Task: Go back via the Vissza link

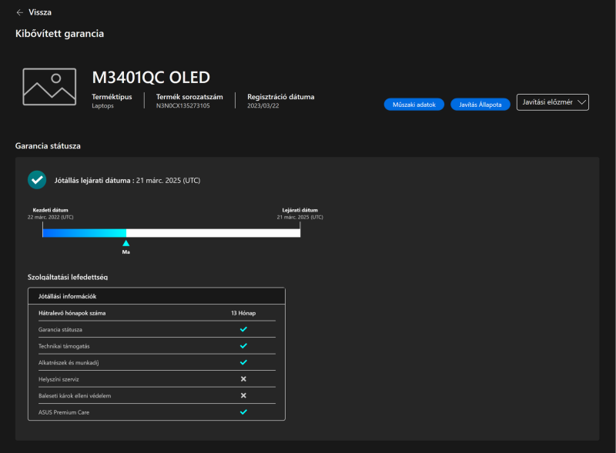Action: 40,12
